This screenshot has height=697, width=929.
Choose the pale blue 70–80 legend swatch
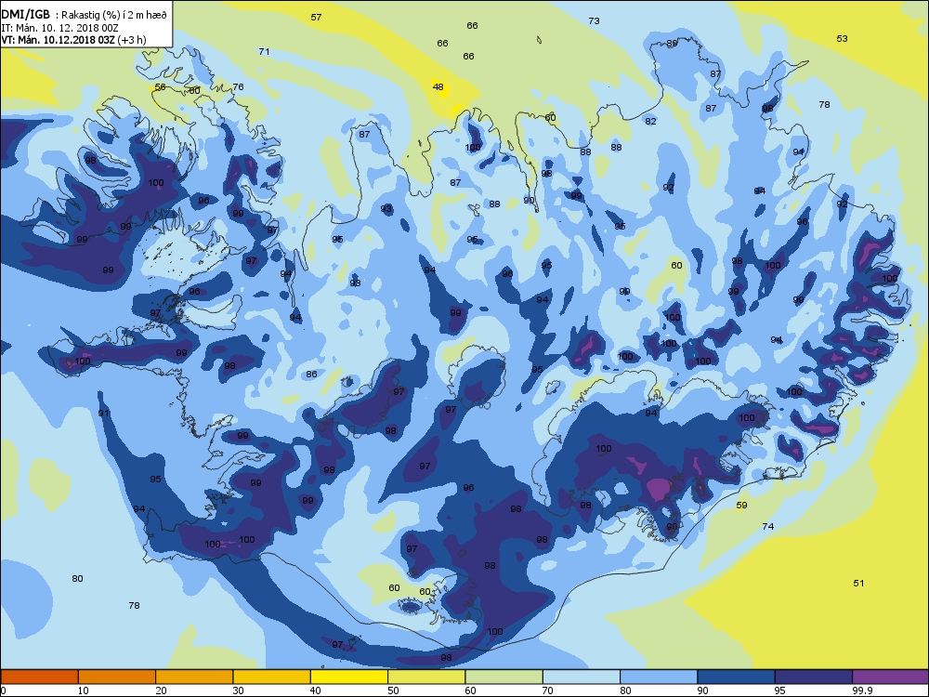click(x=582, y=677)
